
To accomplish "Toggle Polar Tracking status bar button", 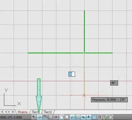I will point(56,117).
